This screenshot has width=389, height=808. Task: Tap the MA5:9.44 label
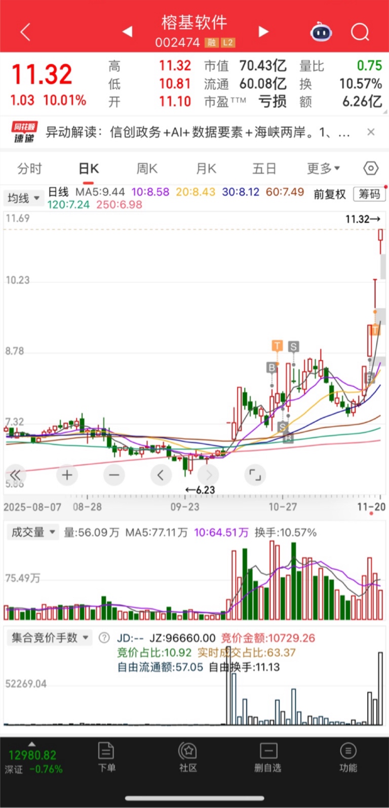[x=100, y=192]
